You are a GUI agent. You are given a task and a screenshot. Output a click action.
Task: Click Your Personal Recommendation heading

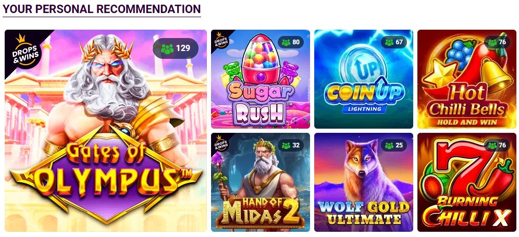coord(102,9)
